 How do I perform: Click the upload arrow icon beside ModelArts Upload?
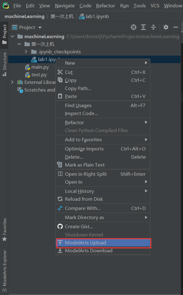(60, 243)
